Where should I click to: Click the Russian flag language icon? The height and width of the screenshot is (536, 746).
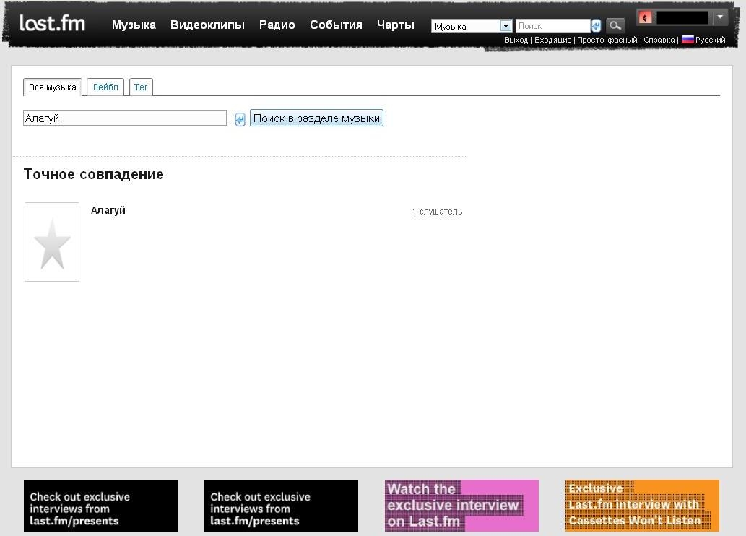pos(688,40)
